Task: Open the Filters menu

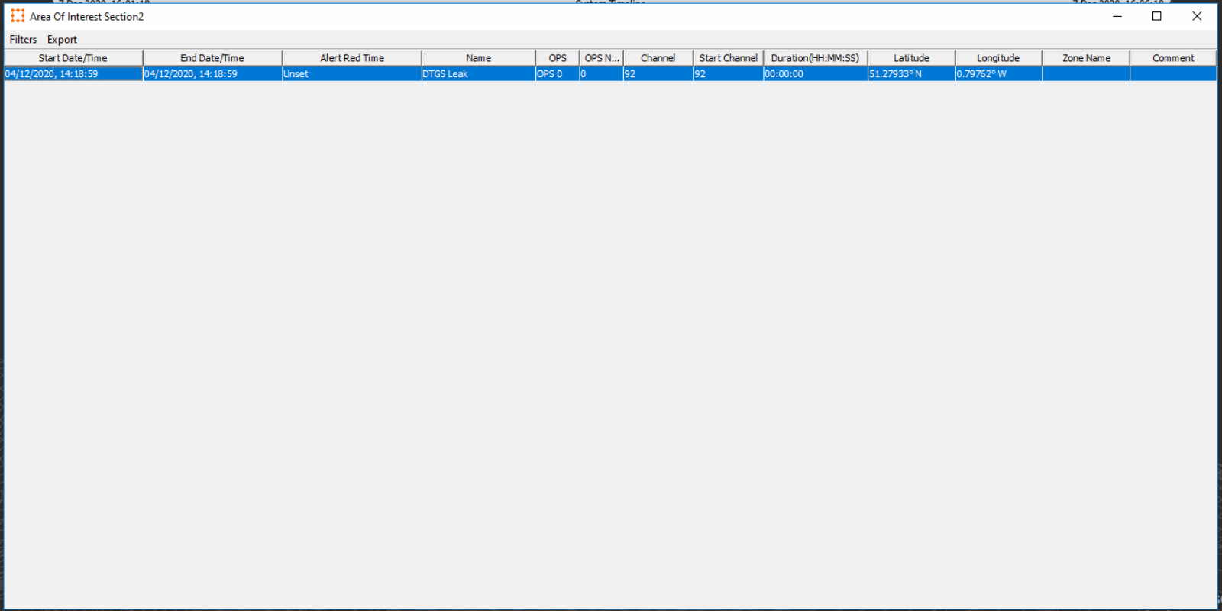Action: [x=23, y=40]
